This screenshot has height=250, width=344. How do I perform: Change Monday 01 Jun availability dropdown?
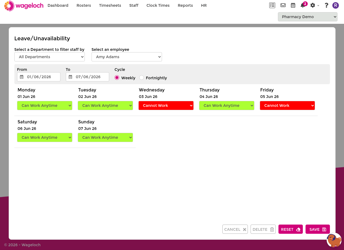pyautogui.click(x=45, y=106)
